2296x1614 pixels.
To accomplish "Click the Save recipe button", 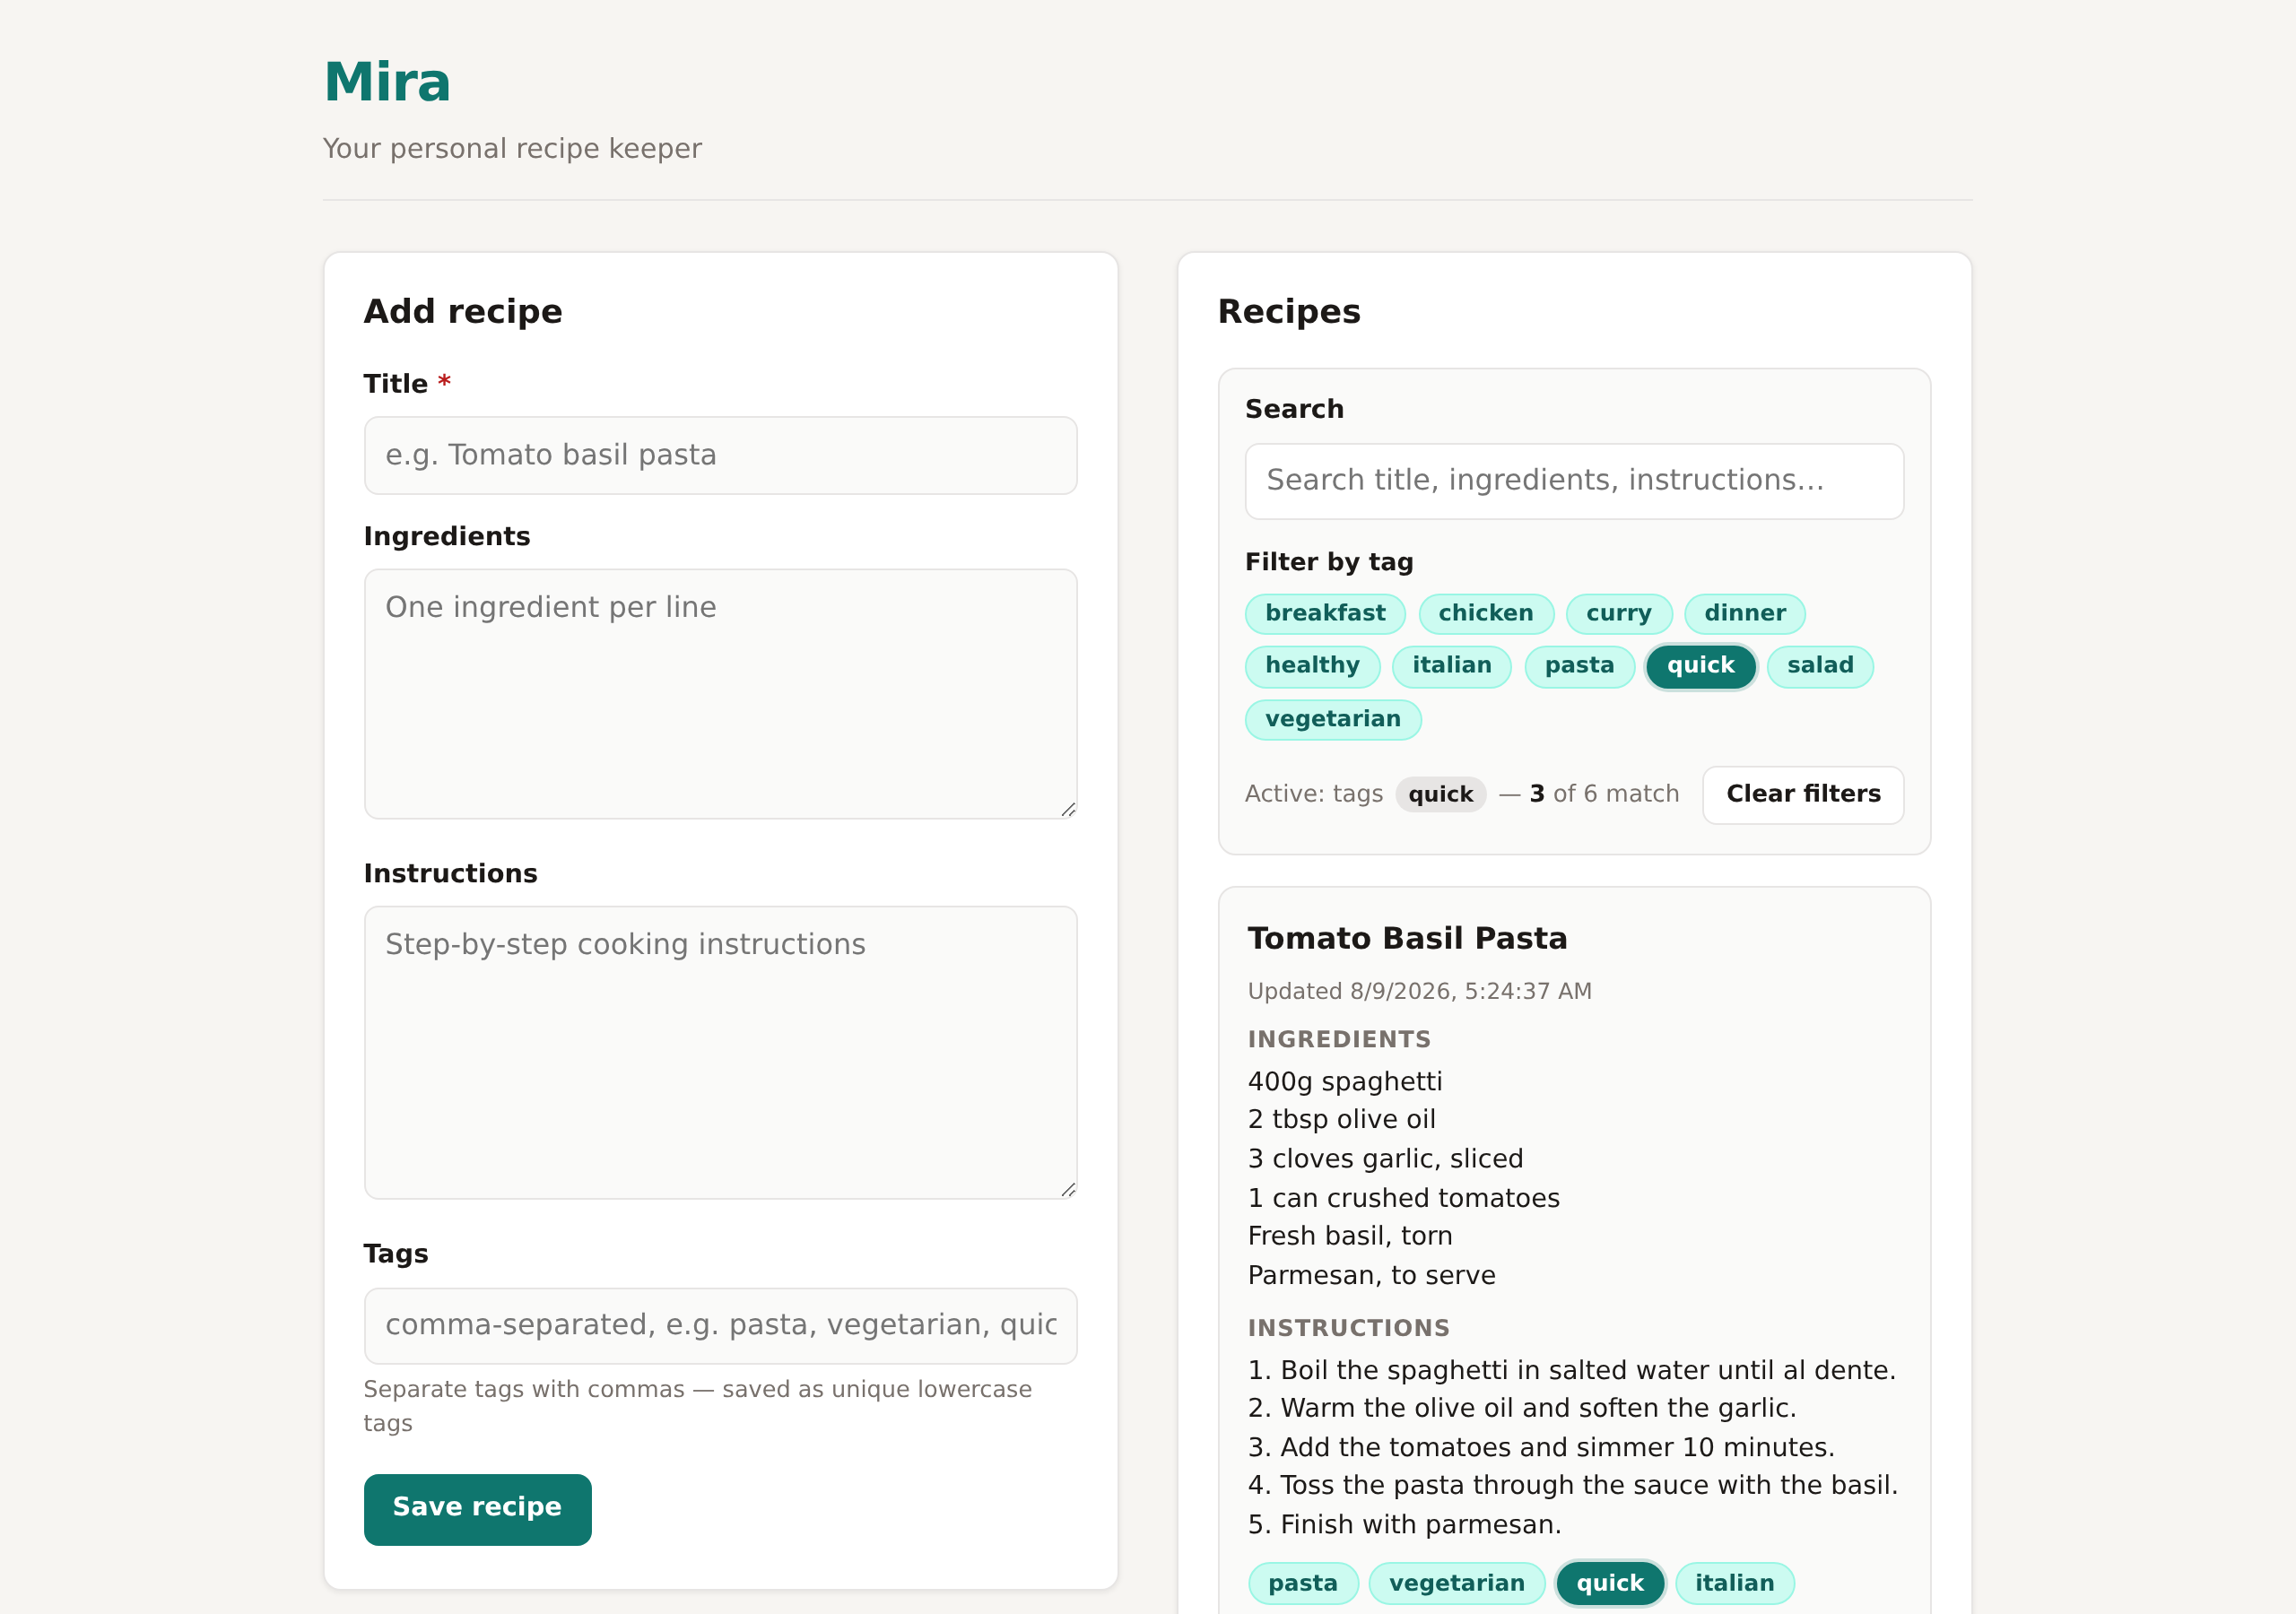I will click(477, 1508).
